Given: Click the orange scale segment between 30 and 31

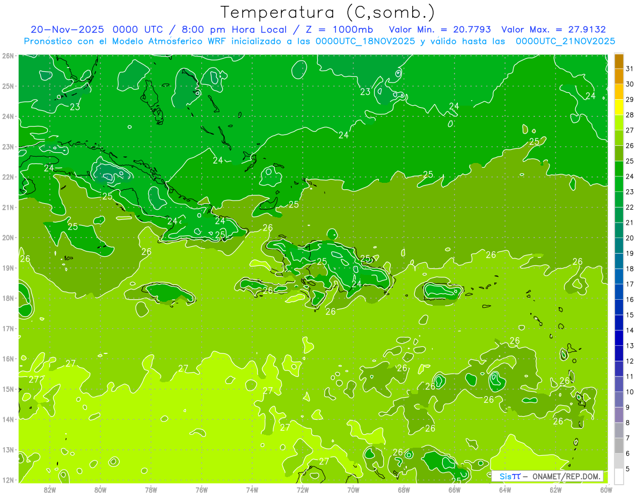Looking at the screenshot, I should [x=619, y=76].
